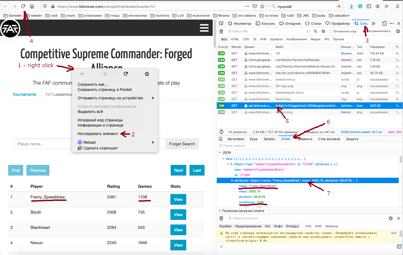Click the 'Last' pagination button
The width and height of the screenshot is (403, 255).
(x=197, y=170)
